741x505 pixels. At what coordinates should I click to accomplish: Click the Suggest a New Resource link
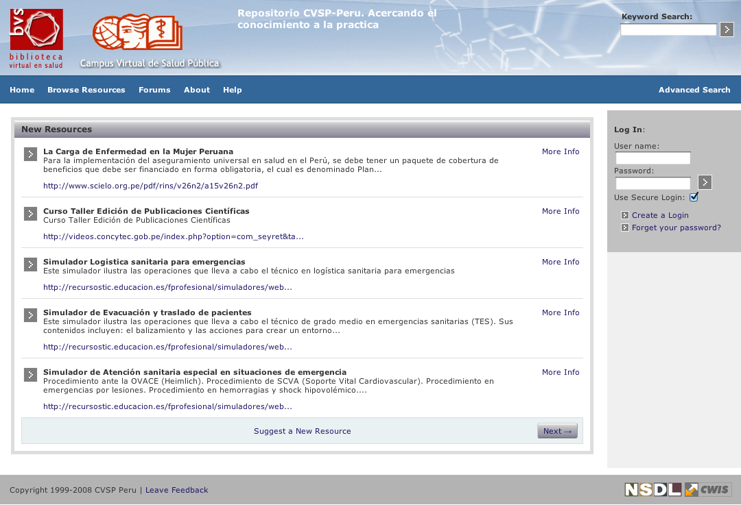pos(302,431)
